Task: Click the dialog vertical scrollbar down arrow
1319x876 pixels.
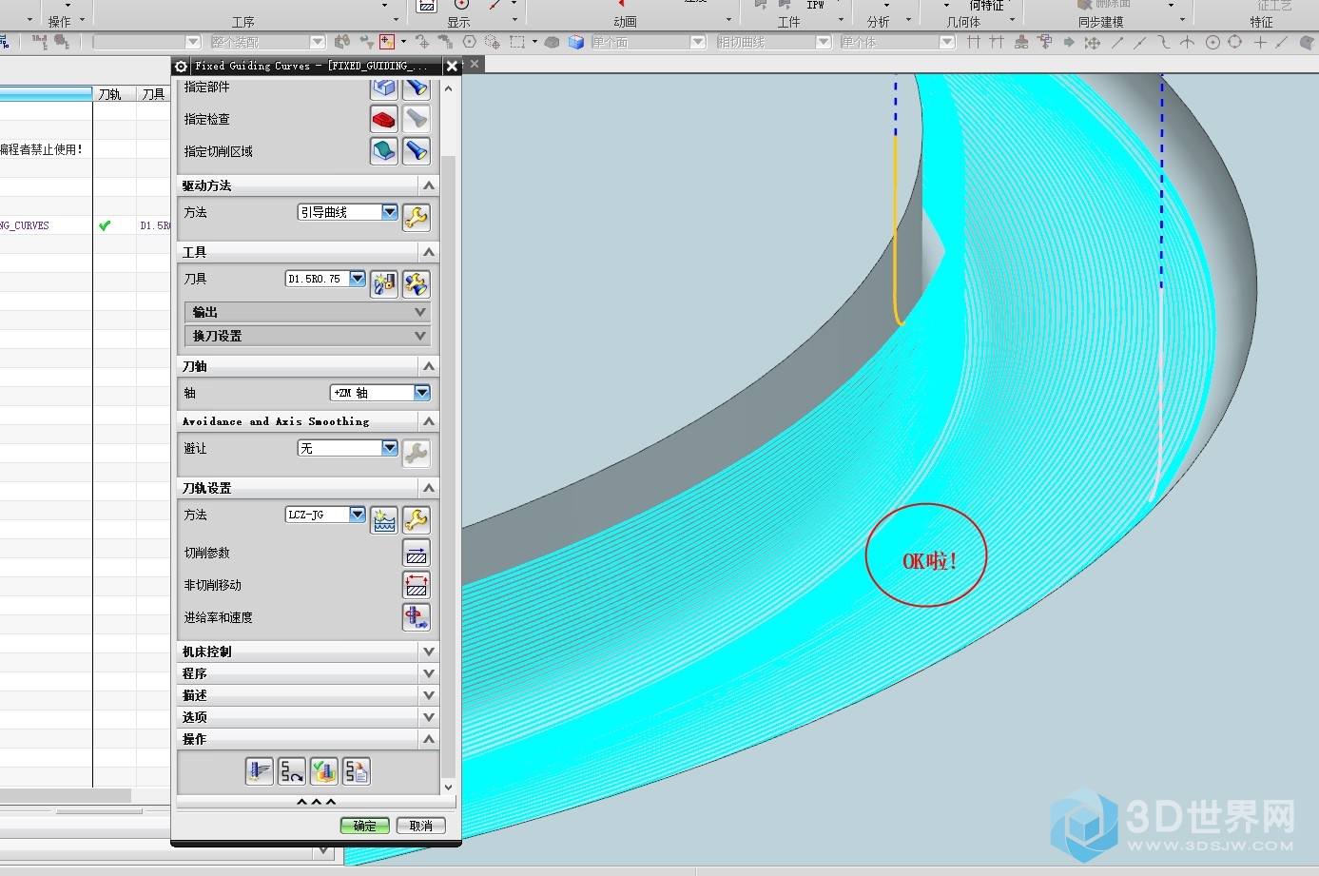Action: 449,787
